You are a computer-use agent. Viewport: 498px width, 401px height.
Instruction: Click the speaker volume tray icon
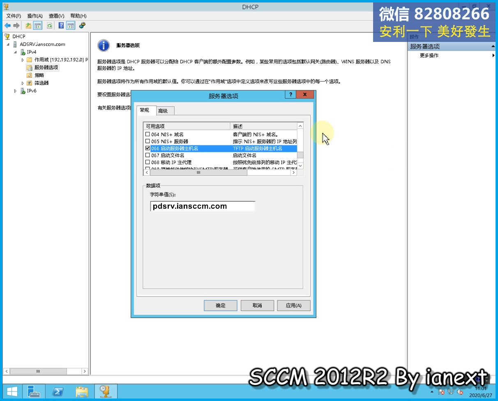click(x=460, y=392)
